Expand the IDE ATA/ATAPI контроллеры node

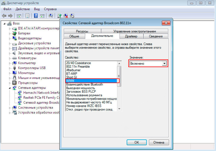tap(10, 29)
